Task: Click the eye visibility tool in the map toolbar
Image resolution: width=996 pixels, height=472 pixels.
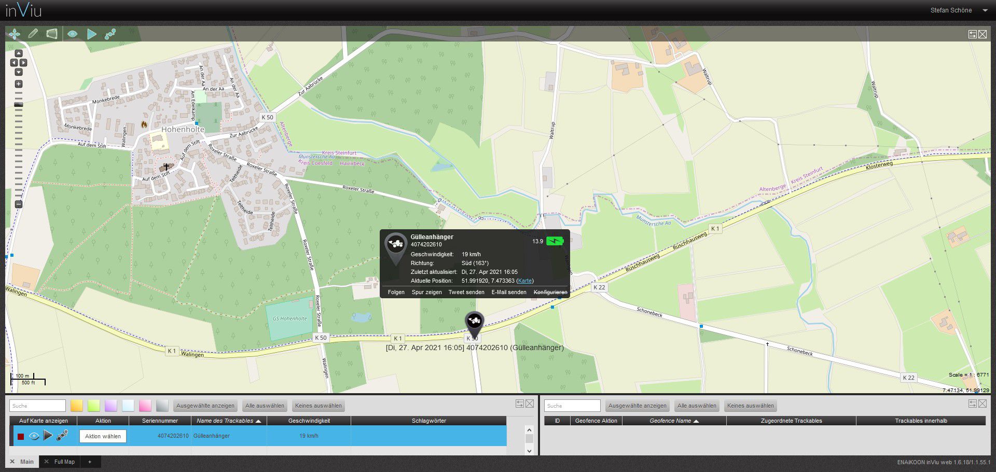Action: 73,34
